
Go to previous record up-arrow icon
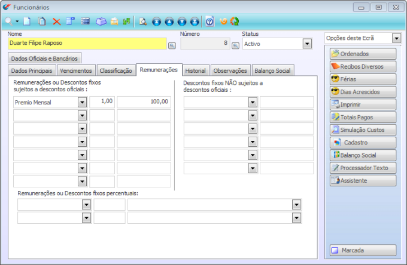(x=169, y=21)
